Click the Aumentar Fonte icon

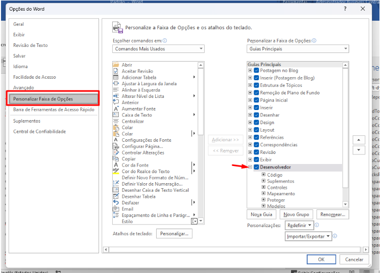point(116,109)
